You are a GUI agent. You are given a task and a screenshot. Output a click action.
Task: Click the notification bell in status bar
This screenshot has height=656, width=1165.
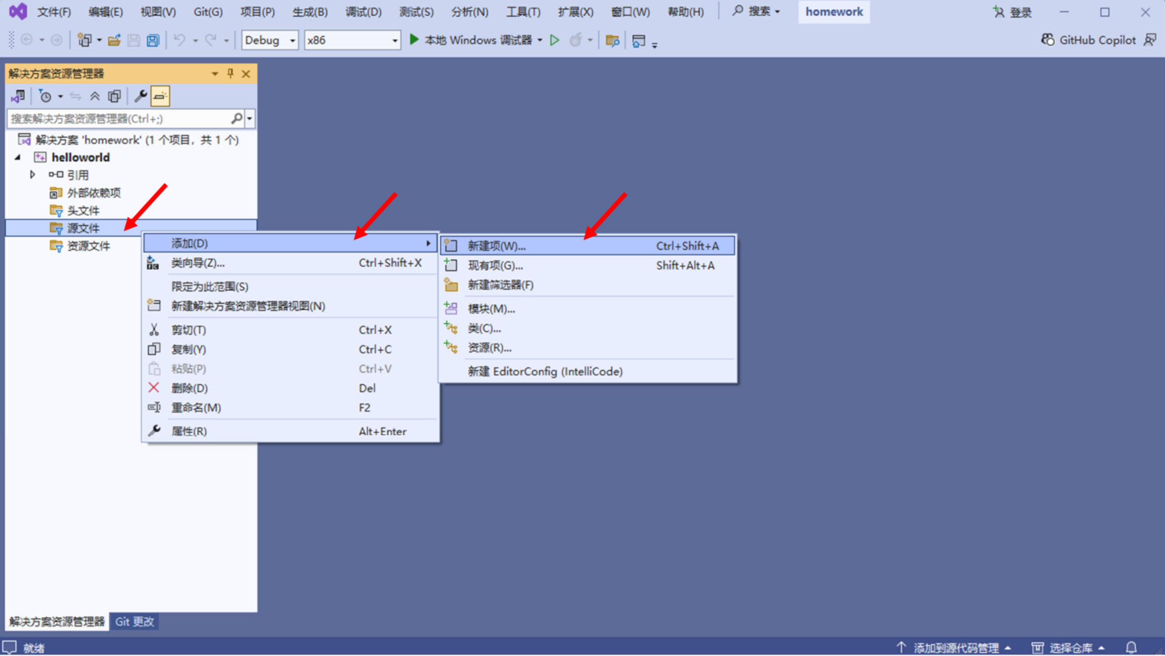point(1131,647)
